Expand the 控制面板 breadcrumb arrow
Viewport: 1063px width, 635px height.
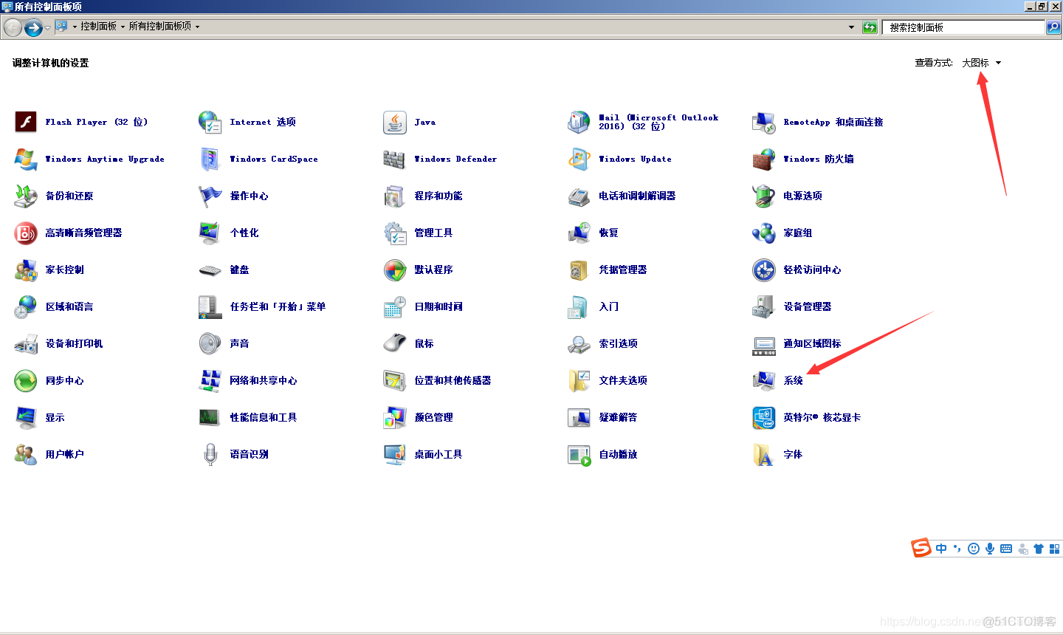tap(123, 27)
